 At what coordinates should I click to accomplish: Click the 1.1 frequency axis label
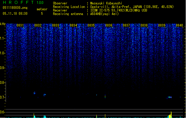click(x=3, y=38)
